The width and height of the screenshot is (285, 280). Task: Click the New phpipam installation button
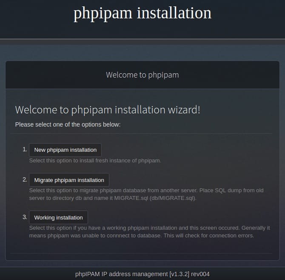(x=65, y=150)
